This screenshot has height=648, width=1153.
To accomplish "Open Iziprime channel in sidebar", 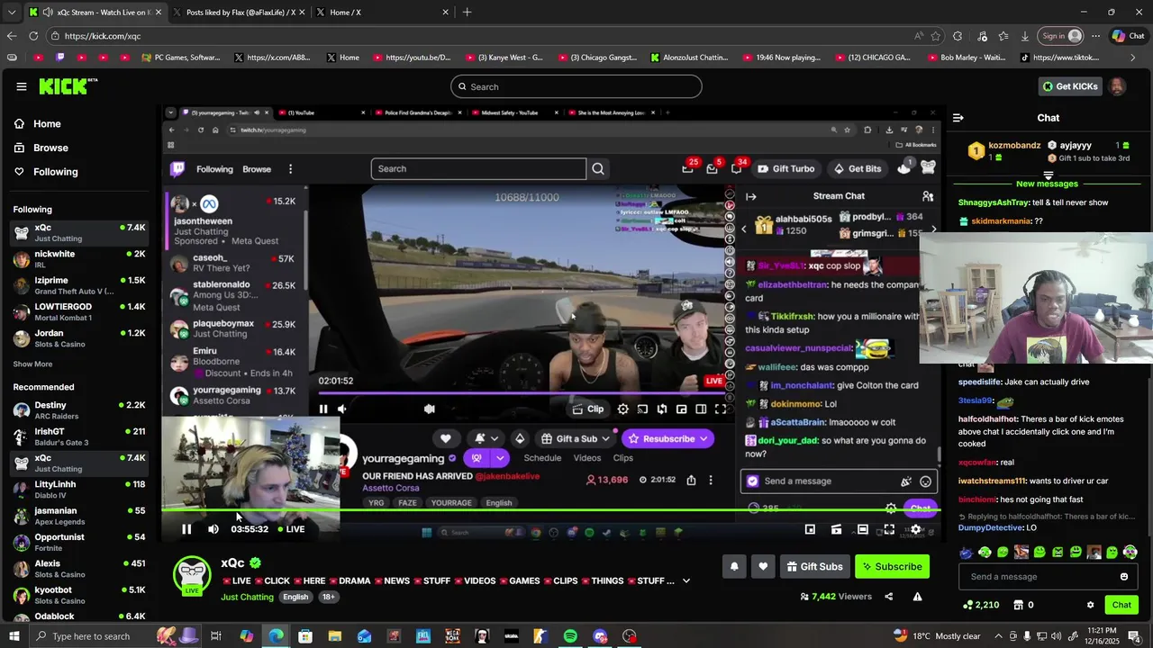I will click(78, 285).
